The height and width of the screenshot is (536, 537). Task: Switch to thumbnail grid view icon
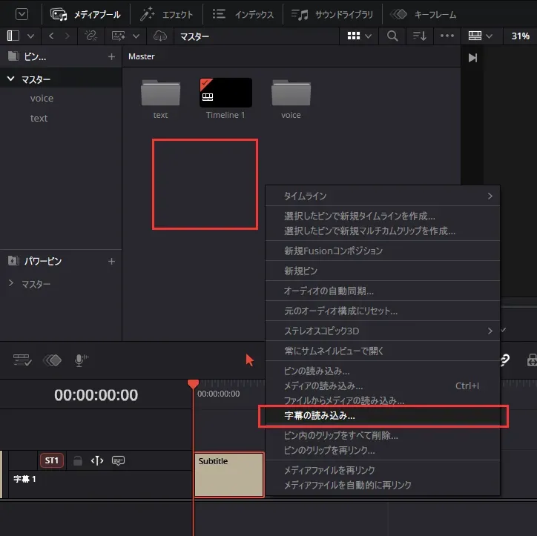[x=354, y=36]
